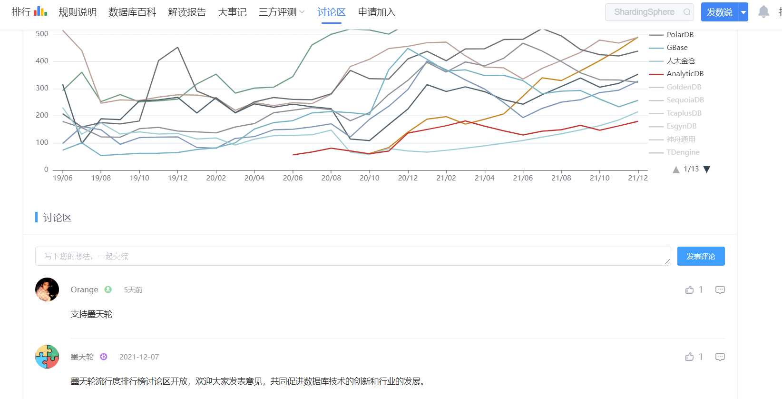Open the 大事记 tab

coord(232,12)
